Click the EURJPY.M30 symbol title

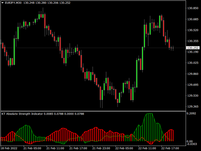[x=13, y=3]
